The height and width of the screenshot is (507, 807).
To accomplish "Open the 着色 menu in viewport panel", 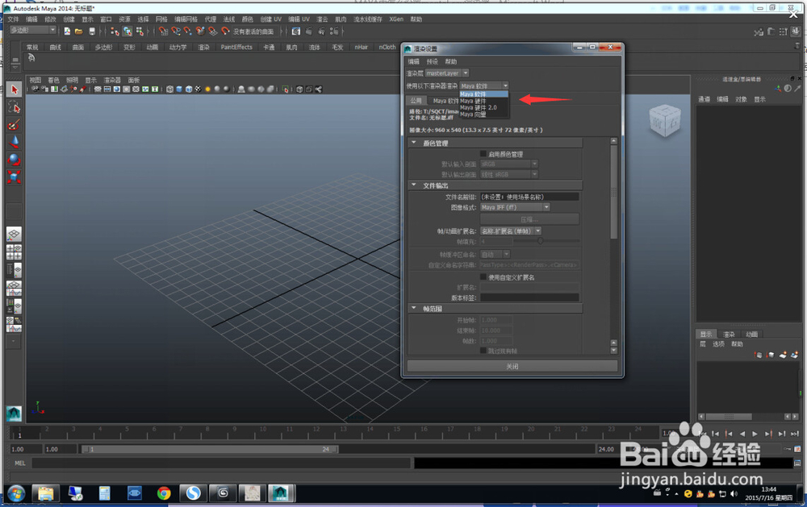I will click(53, 81).
